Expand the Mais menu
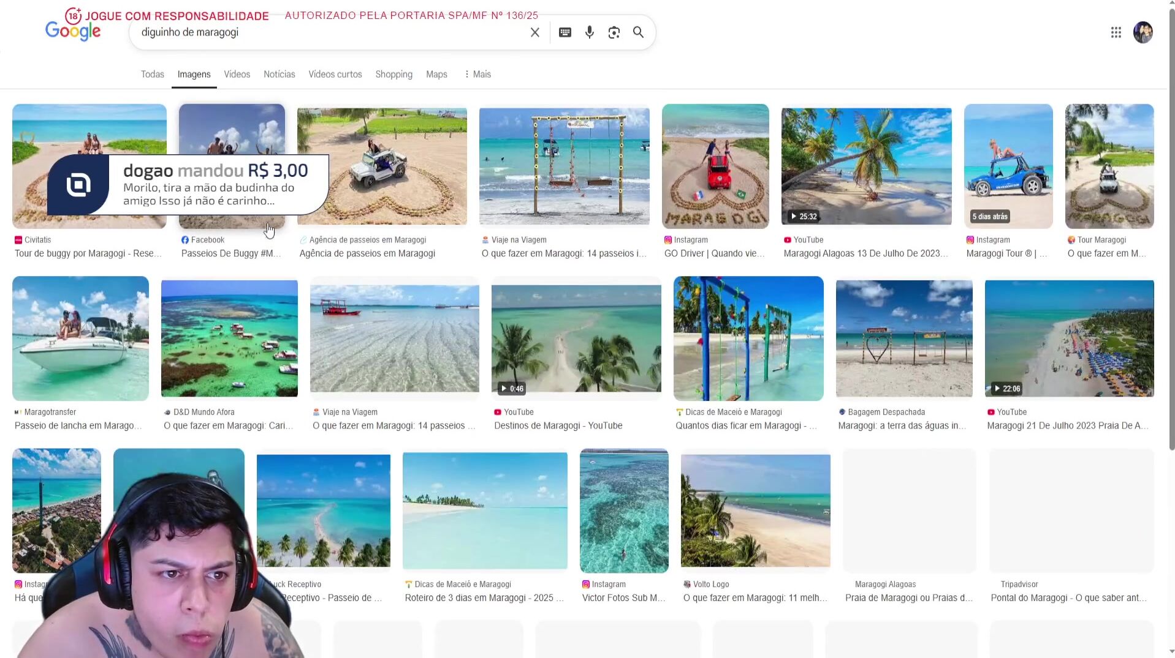Image resolution: width=1175 pixels, height=658 pixels. [477, 74]
